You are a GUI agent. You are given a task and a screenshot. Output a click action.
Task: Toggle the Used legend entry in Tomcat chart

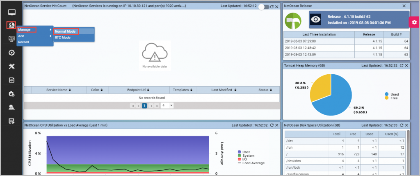[392, 94]
